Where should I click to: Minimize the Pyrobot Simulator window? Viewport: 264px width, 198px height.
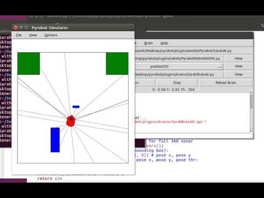pyautogui.click(x=21, y=28)
